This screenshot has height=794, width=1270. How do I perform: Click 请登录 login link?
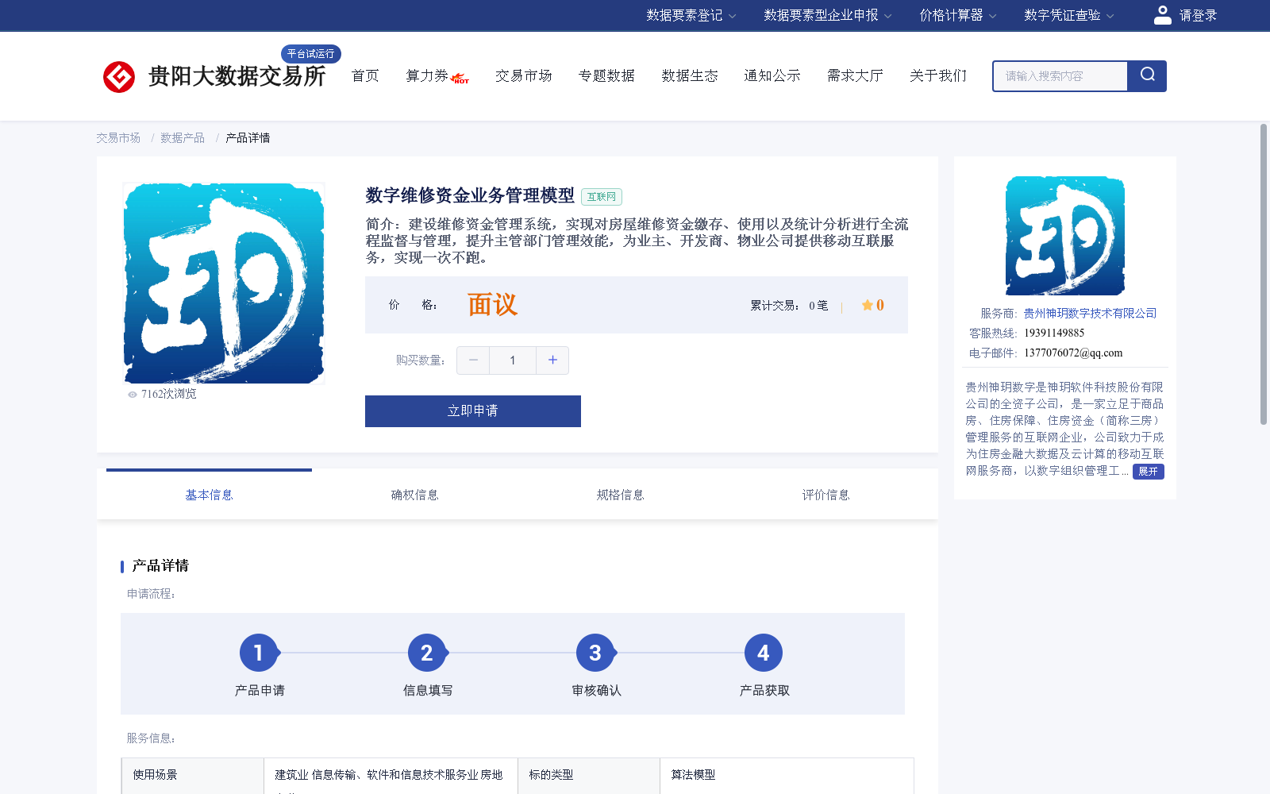(x=1198, y=15)
